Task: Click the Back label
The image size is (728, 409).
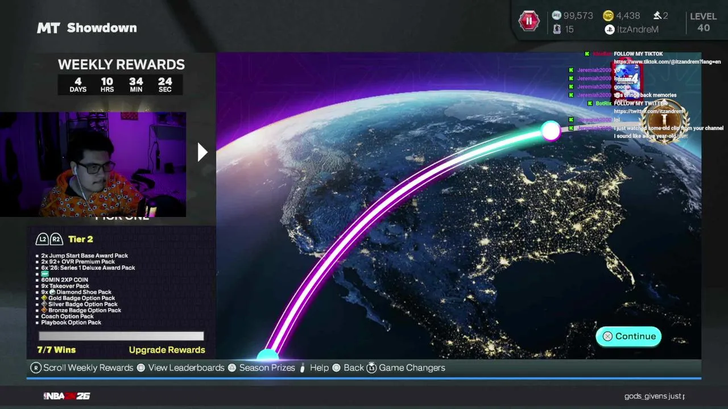Action: click(x=354, y=368)
